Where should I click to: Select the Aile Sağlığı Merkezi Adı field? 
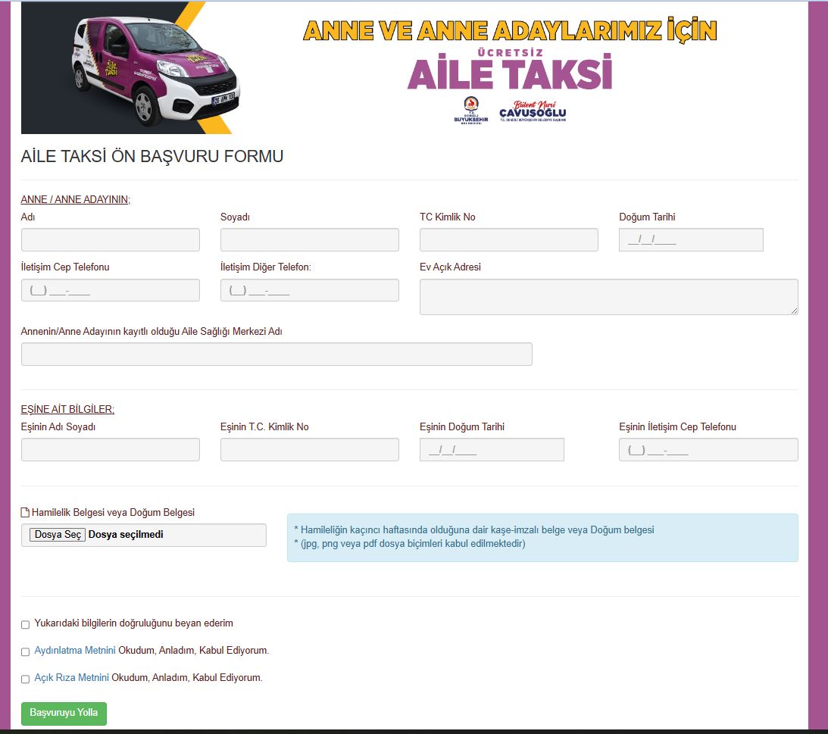(277, 355)
